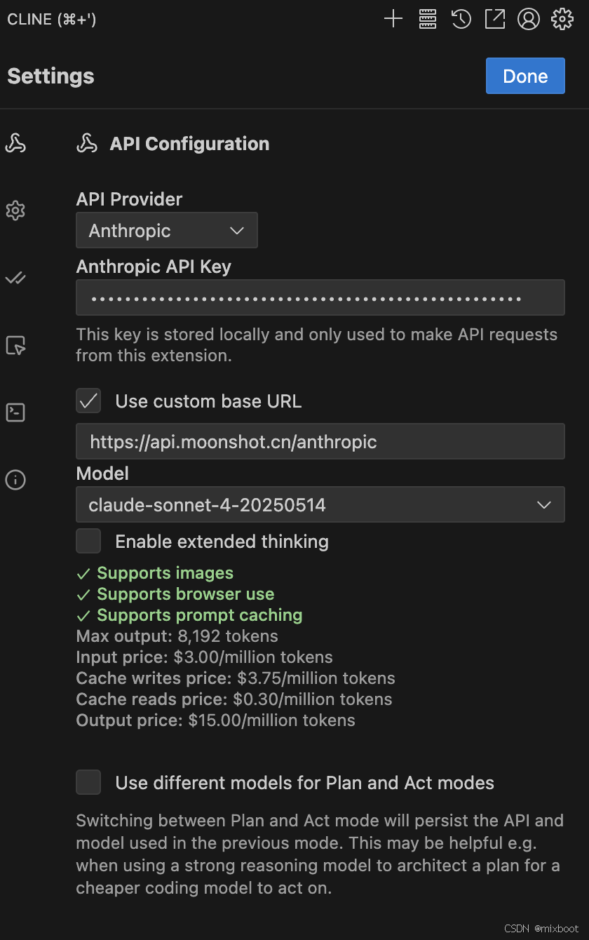Screen dimensions: 589x940
Task: Open Terminal settings sidebar icon
Action: (x=15, y=412)
